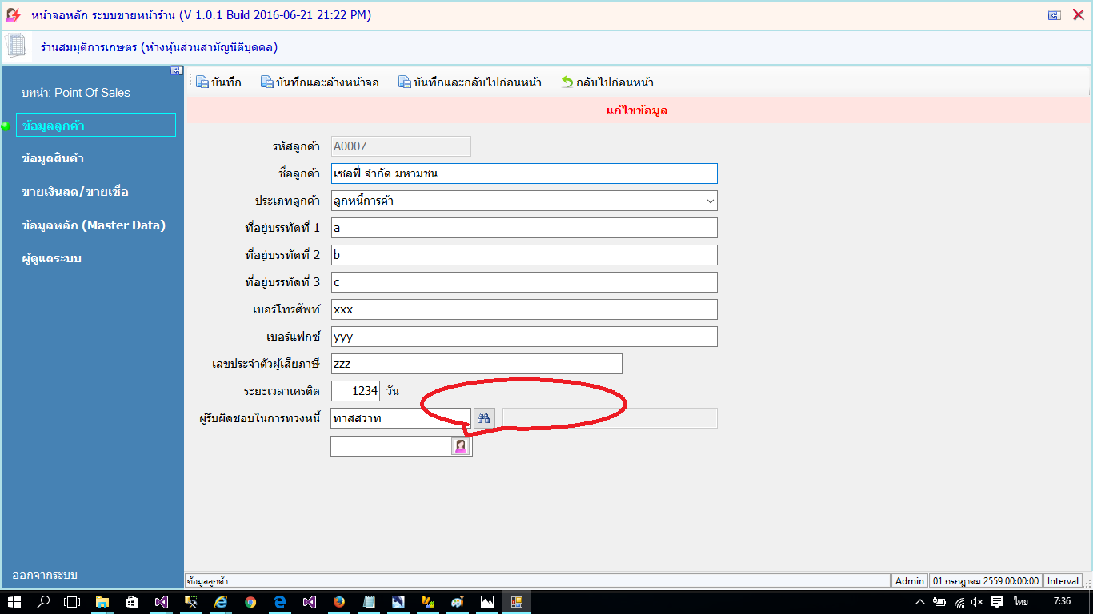
Task: Click บทนำ: Point Of Sales sidebar item
Action: click(76, 93)
